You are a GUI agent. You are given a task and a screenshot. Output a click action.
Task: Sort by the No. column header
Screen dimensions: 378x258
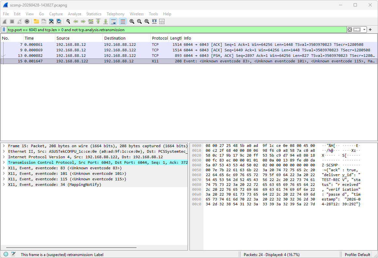point(12,38)
